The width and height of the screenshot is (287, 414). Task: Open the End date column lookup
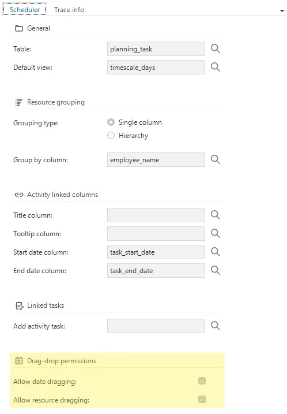pos(216,270)
